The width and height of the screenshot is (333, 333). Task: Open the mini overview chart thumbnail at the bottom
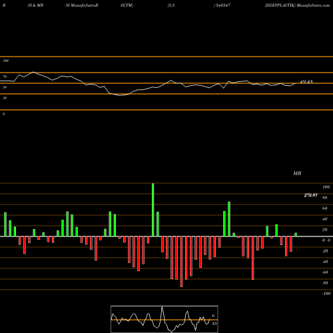[x=165, y=319]
